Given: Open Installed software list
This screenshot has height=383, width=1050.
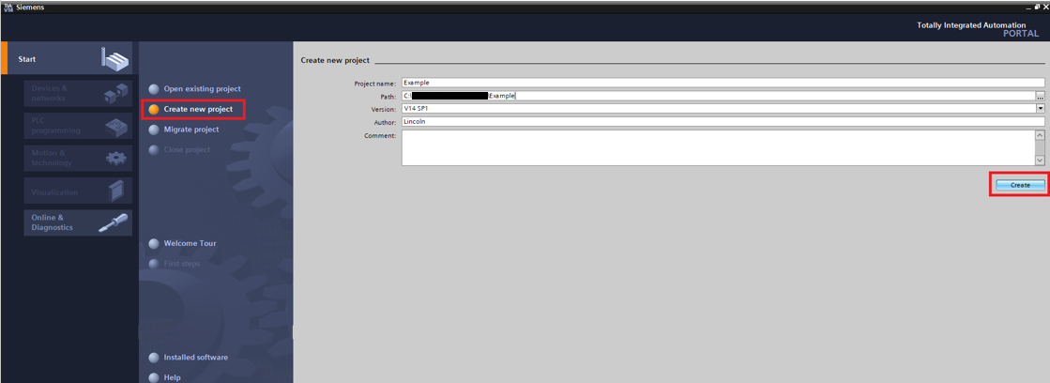Looking at the screenshot, I should click(x=195, y=358).
